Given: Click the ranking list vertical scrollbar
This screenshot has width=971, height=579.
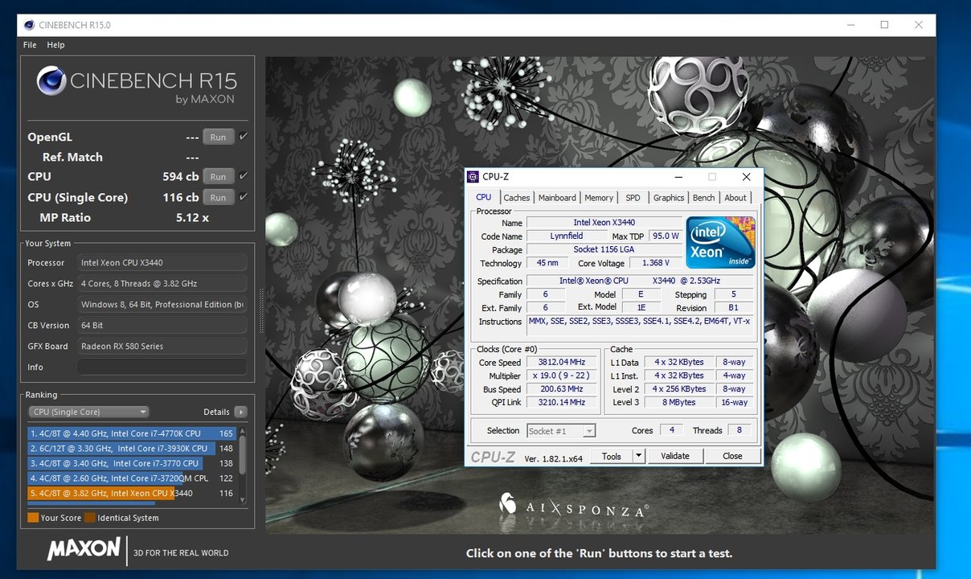Looking at the screenshot, I should [243, 465].
